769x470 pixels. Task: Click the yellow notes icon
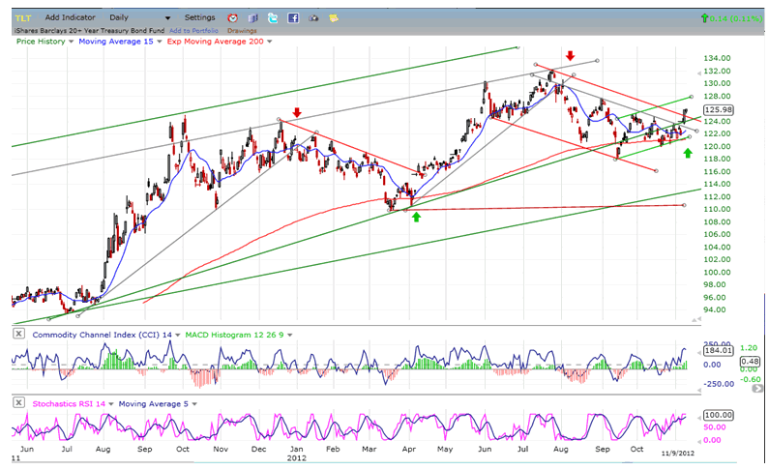[334, 17]
